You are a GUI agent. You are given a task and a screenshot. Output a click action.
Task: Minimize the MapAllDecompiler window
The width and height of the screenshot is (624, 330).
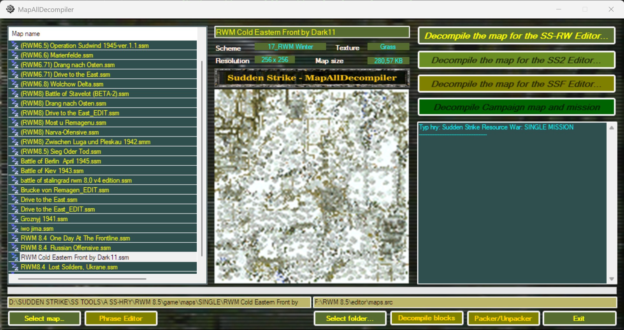coord(559,9)
